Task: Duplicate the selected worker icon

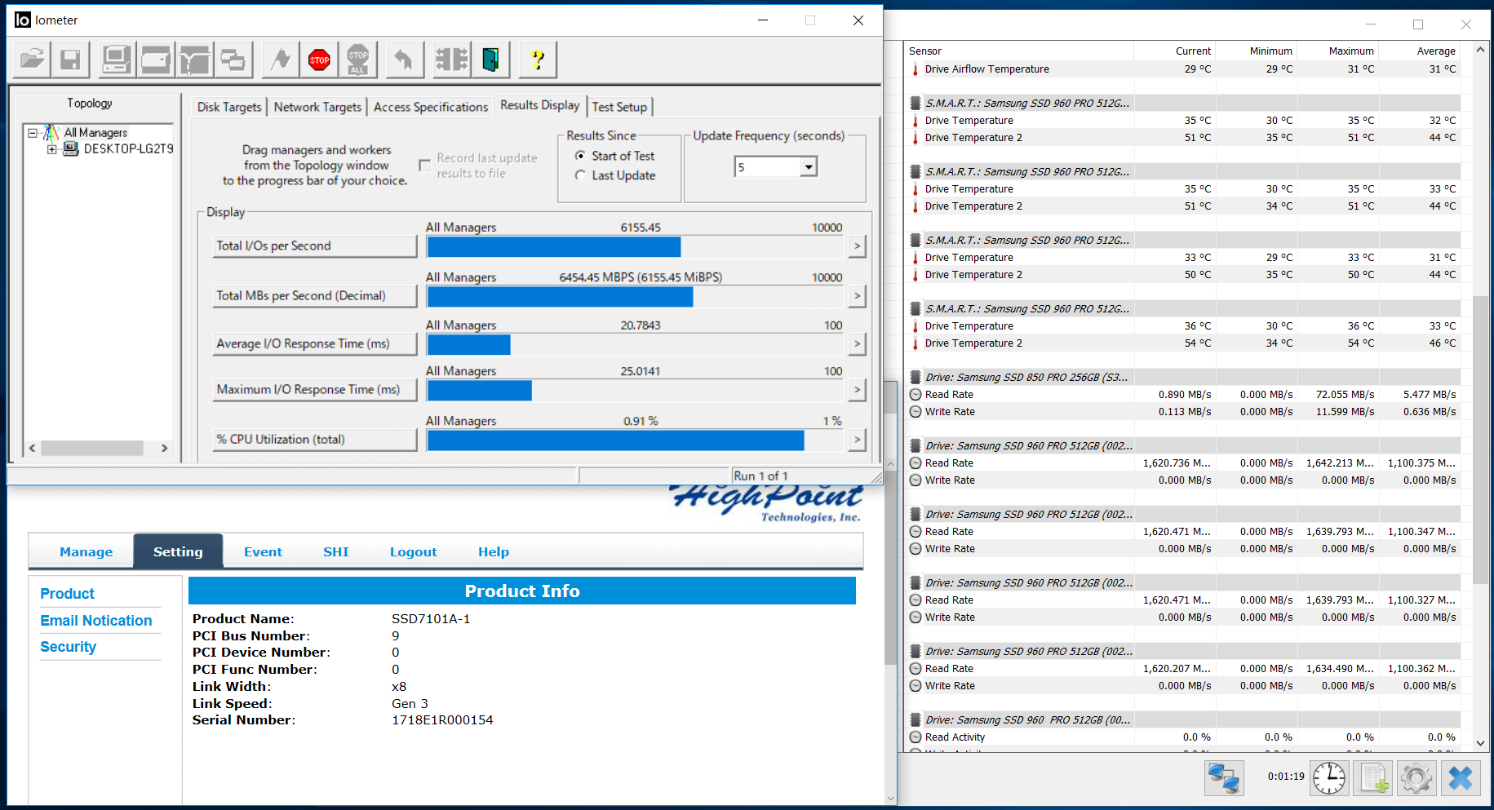Action: pyautogui.click(x=233, y=60)
